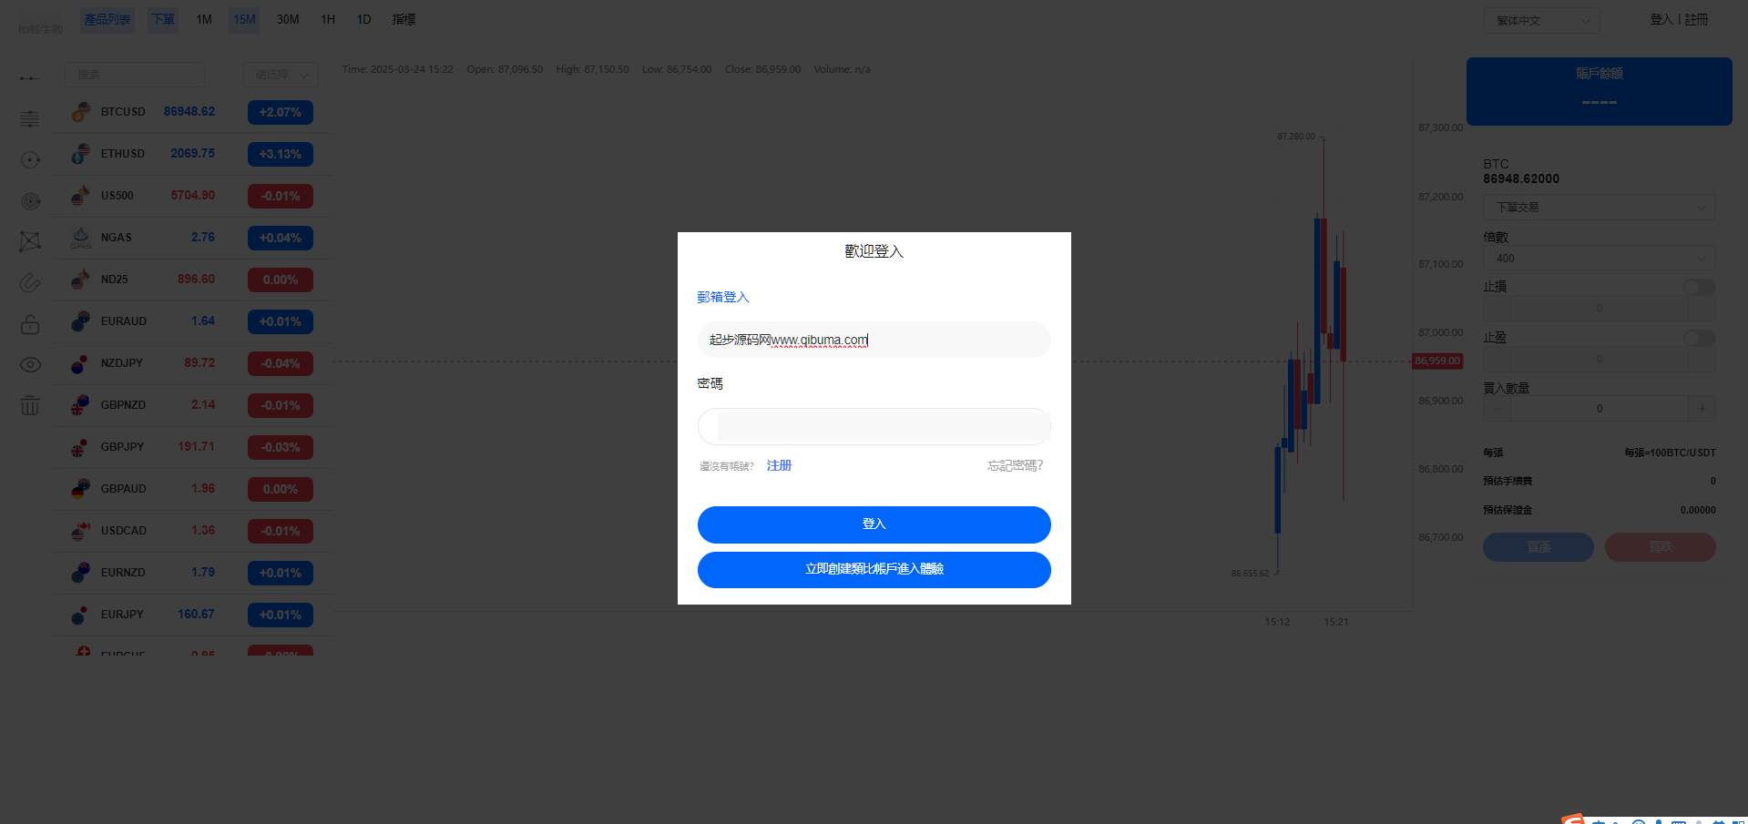Click the BTCUSD coin icon
Viewport: 1748px width, 824px height.
[x=81, y=112]
